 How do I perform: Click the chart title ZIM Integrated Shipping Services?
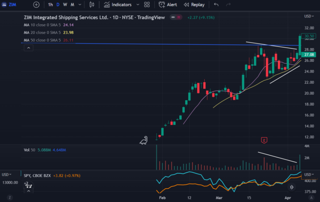click(94, 18)
